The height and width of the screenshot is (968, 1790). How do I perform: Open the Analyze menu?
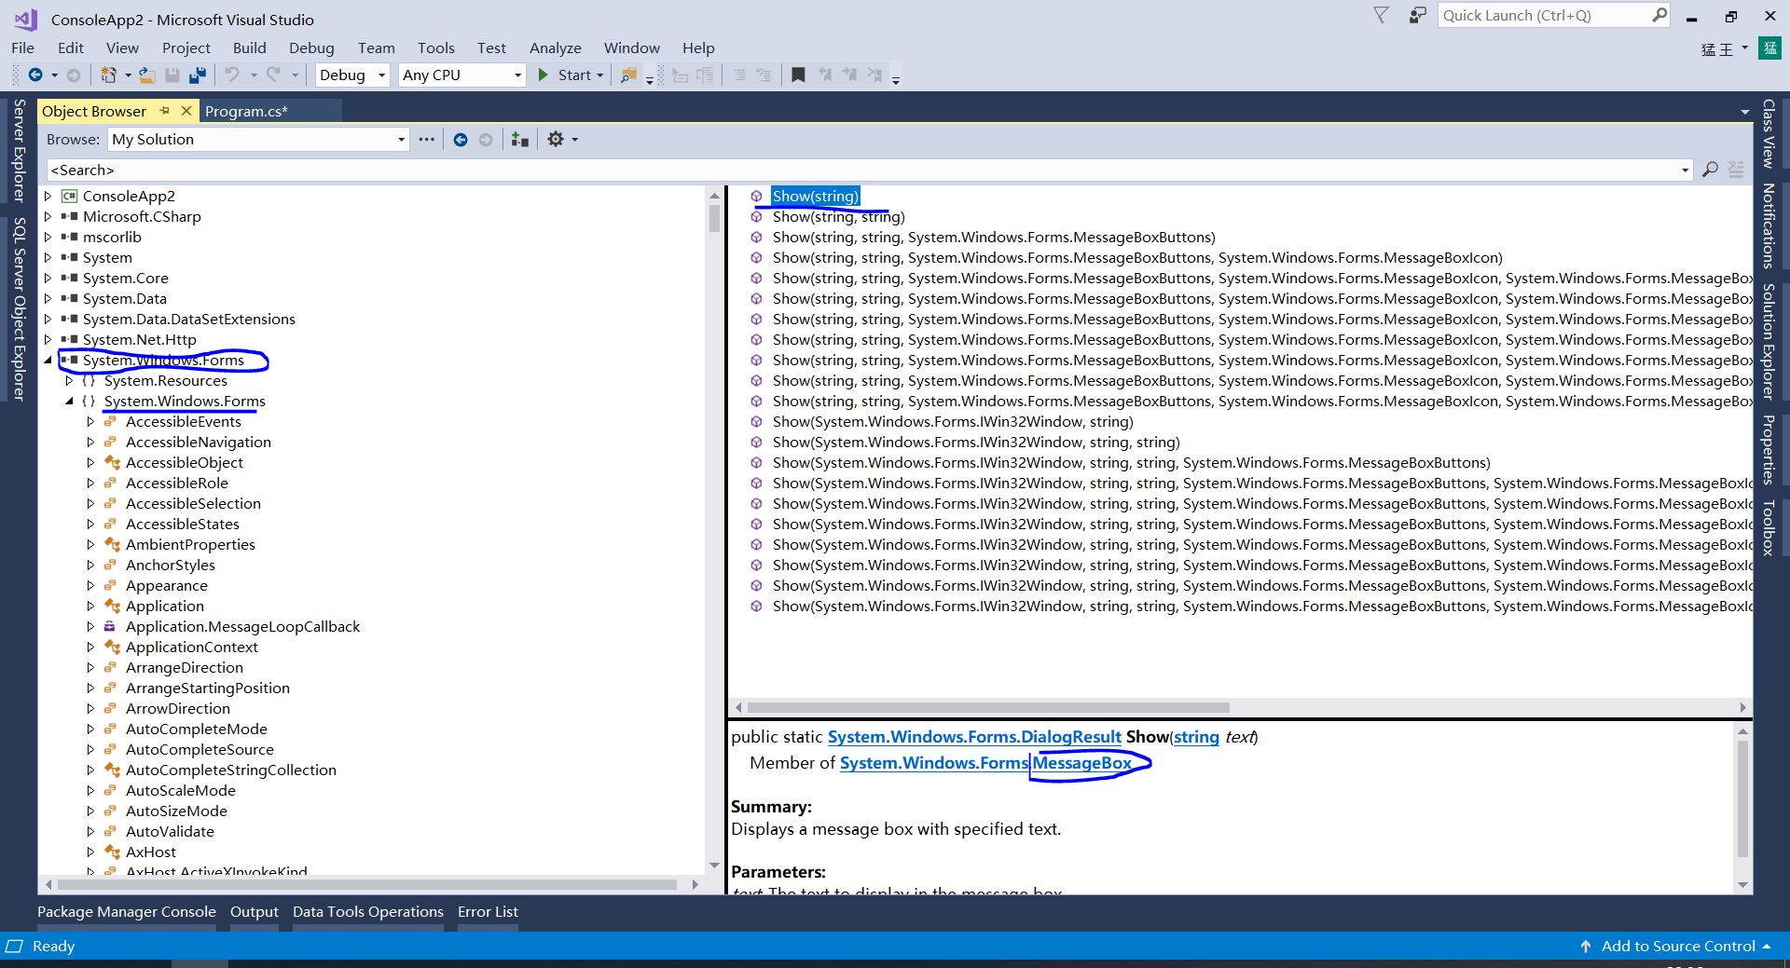click(x=556, y=48)
